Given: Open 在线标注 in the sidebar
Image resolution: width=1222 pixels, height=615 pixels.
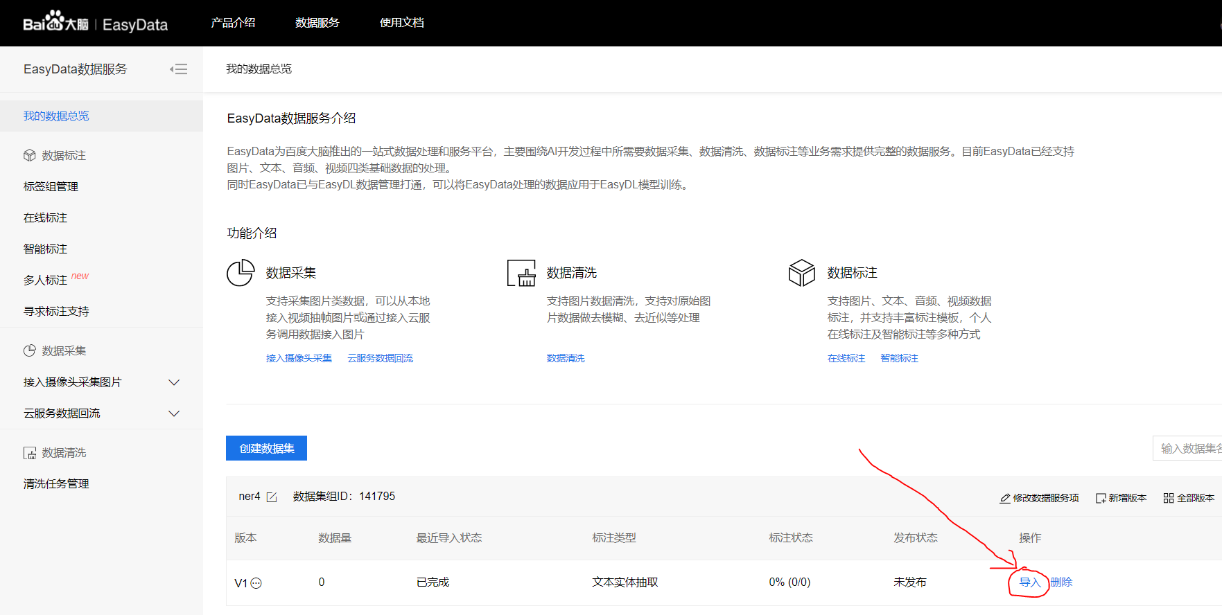Looking at the screenshot, I should (45, 217).
